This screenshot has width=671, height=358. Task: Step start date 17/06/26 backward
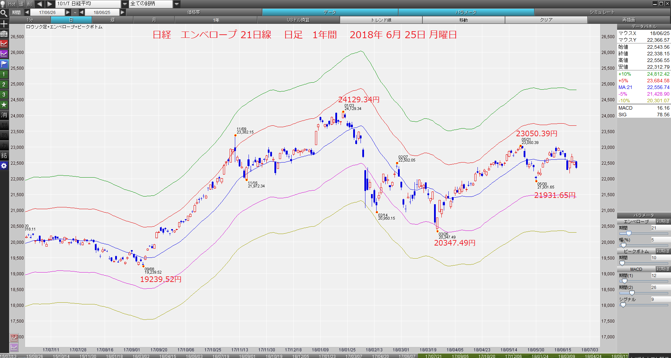[x=27, y=12]
